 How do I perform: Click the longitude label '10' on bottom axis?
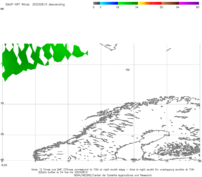click(x=68, y=161)
